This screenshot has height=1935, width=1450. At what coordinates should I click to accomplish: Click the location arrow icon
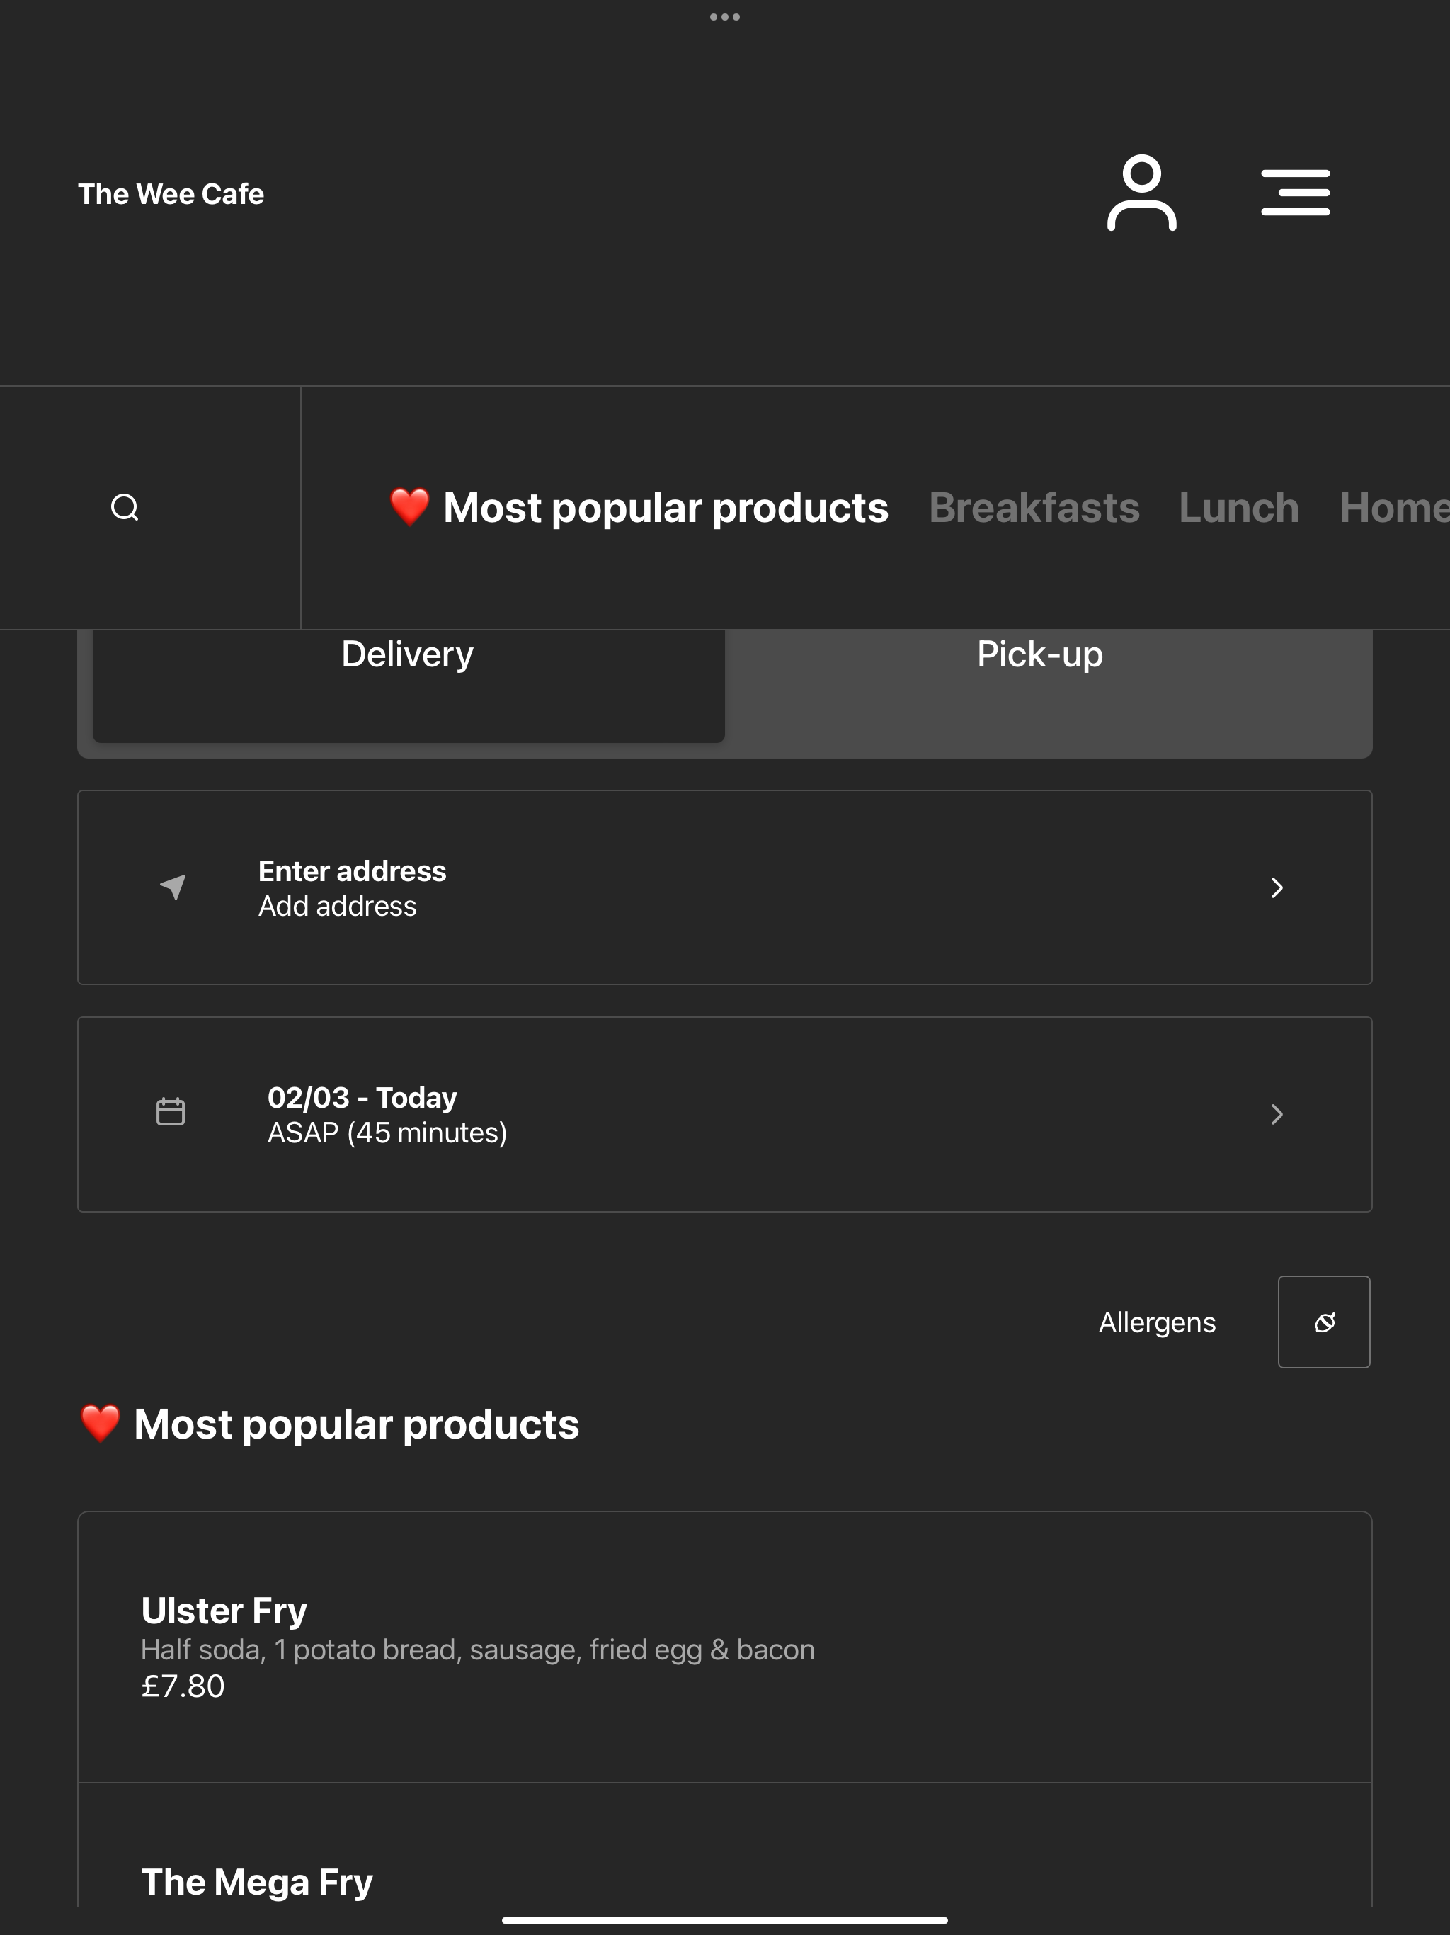click(x=173, y=886)
